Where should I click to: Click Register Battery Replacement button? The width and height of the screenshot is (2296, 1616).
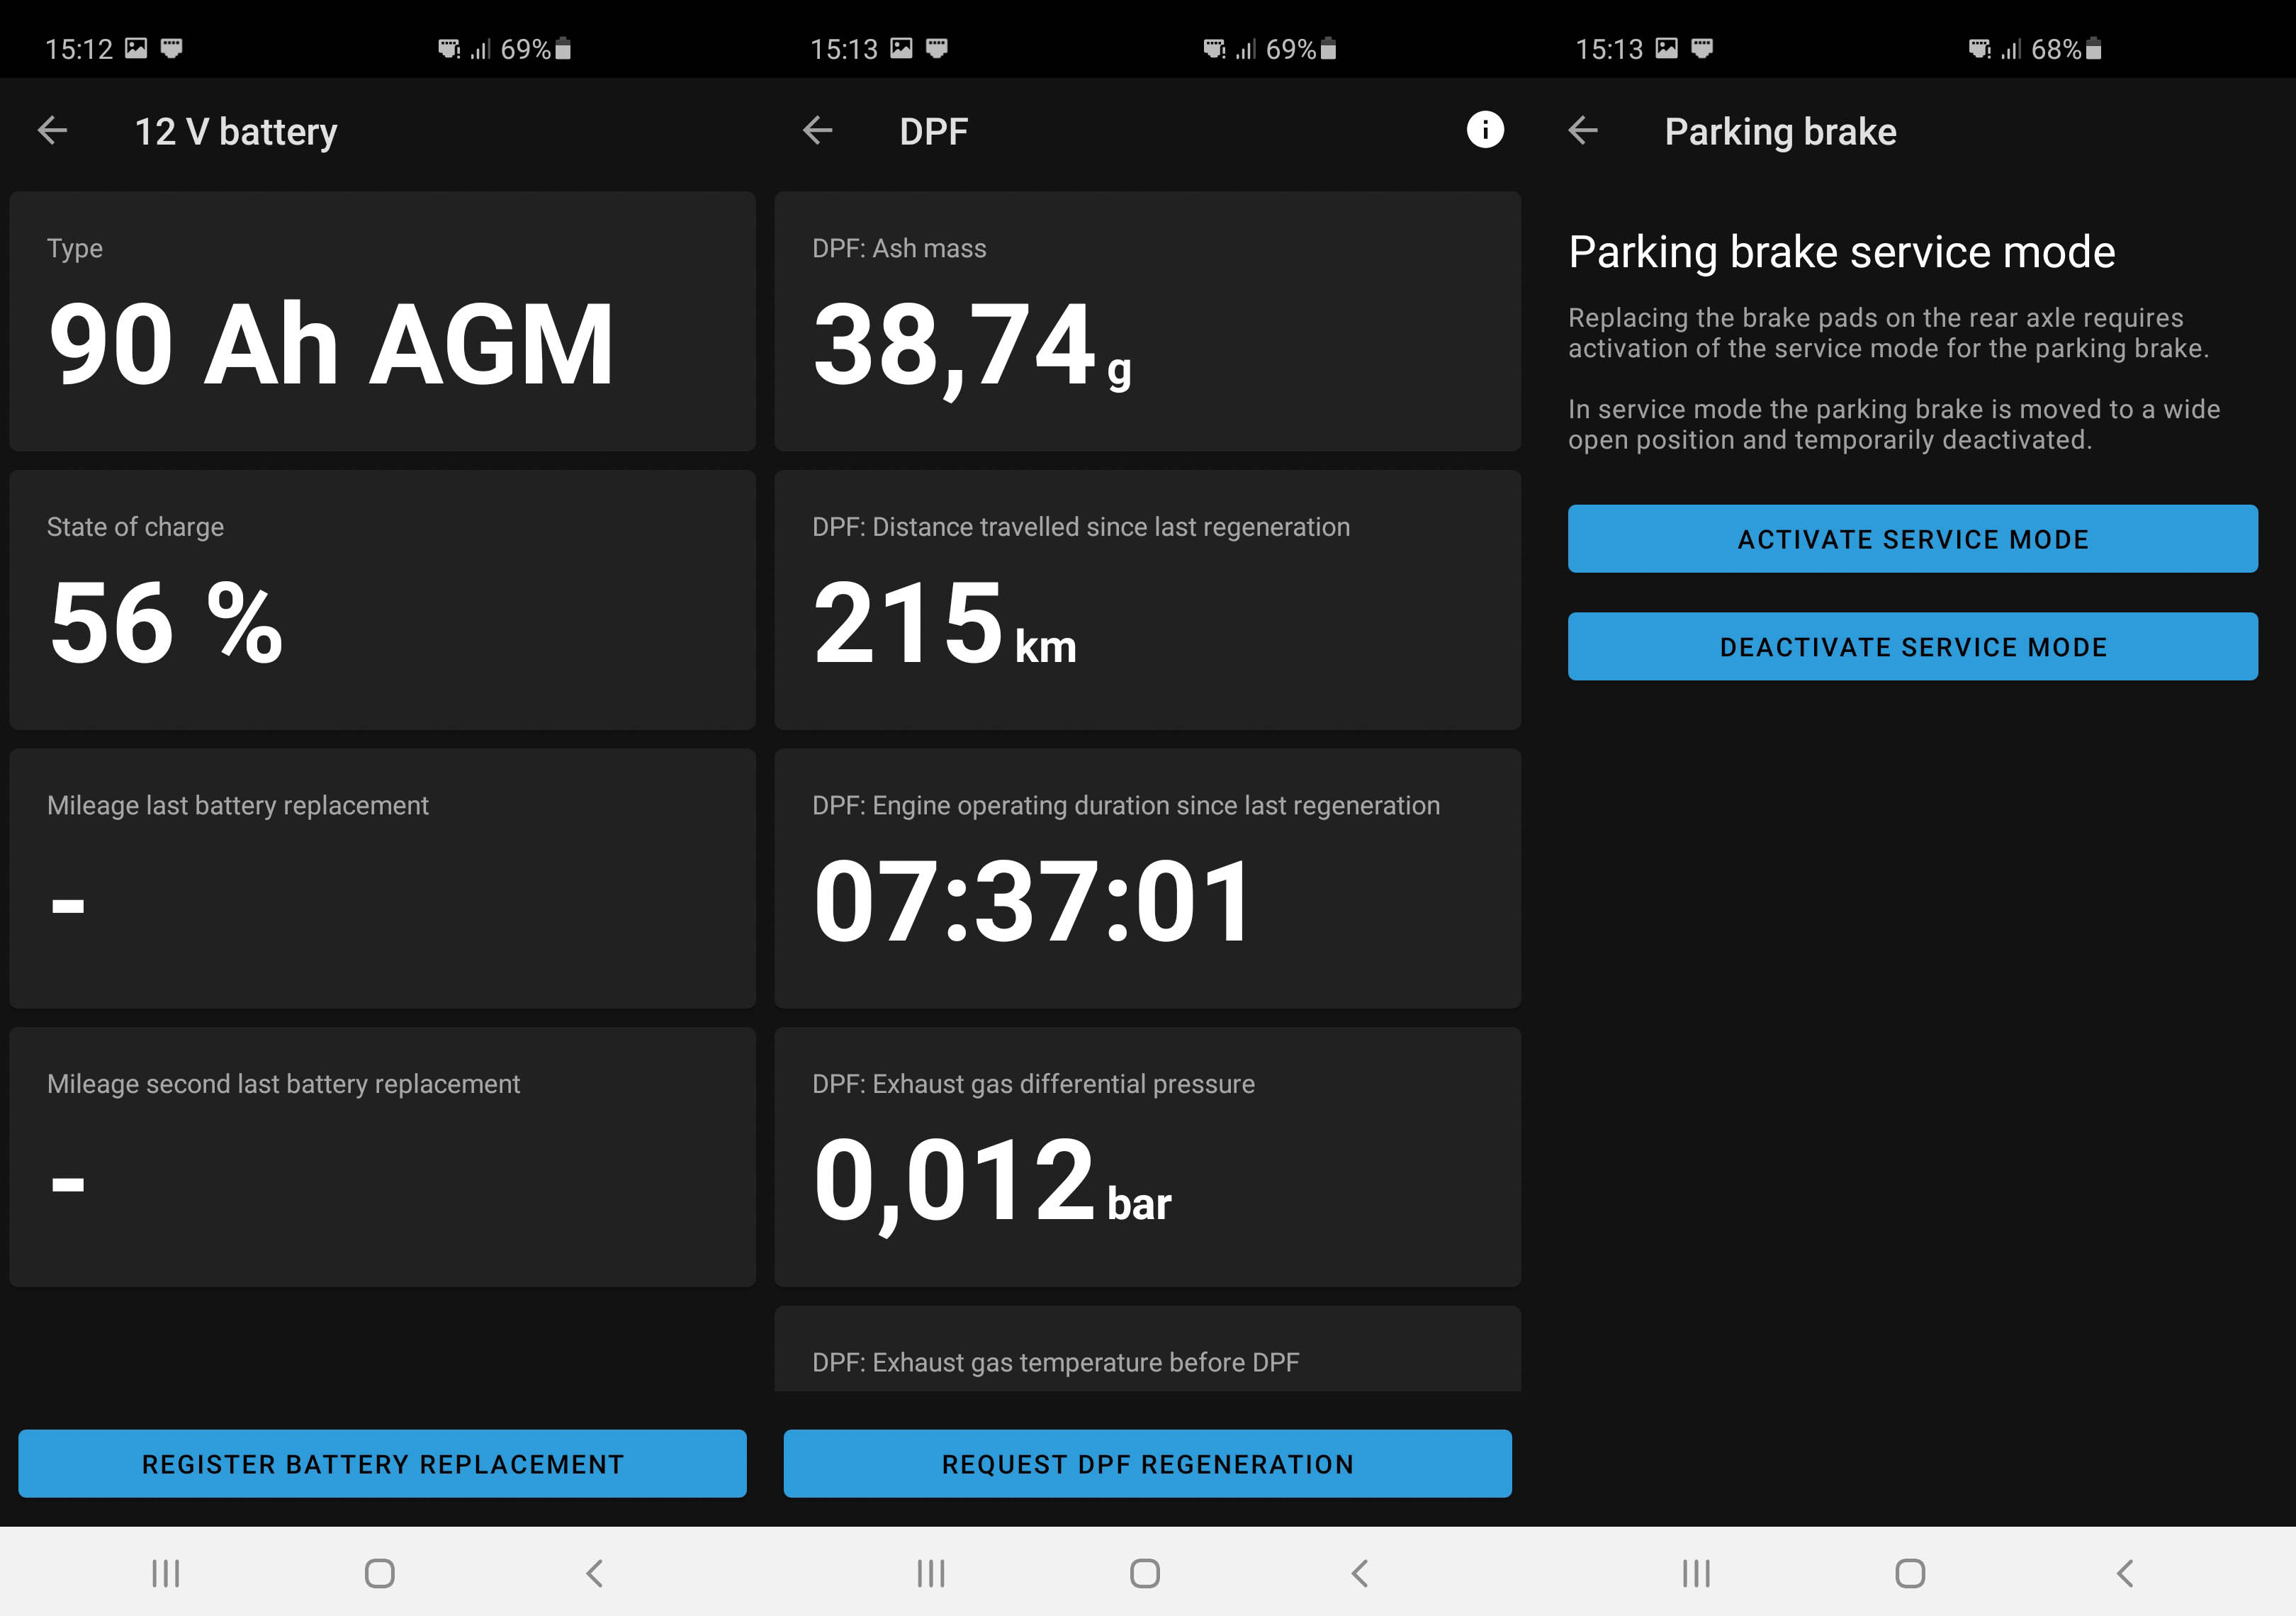point(382,1463)
